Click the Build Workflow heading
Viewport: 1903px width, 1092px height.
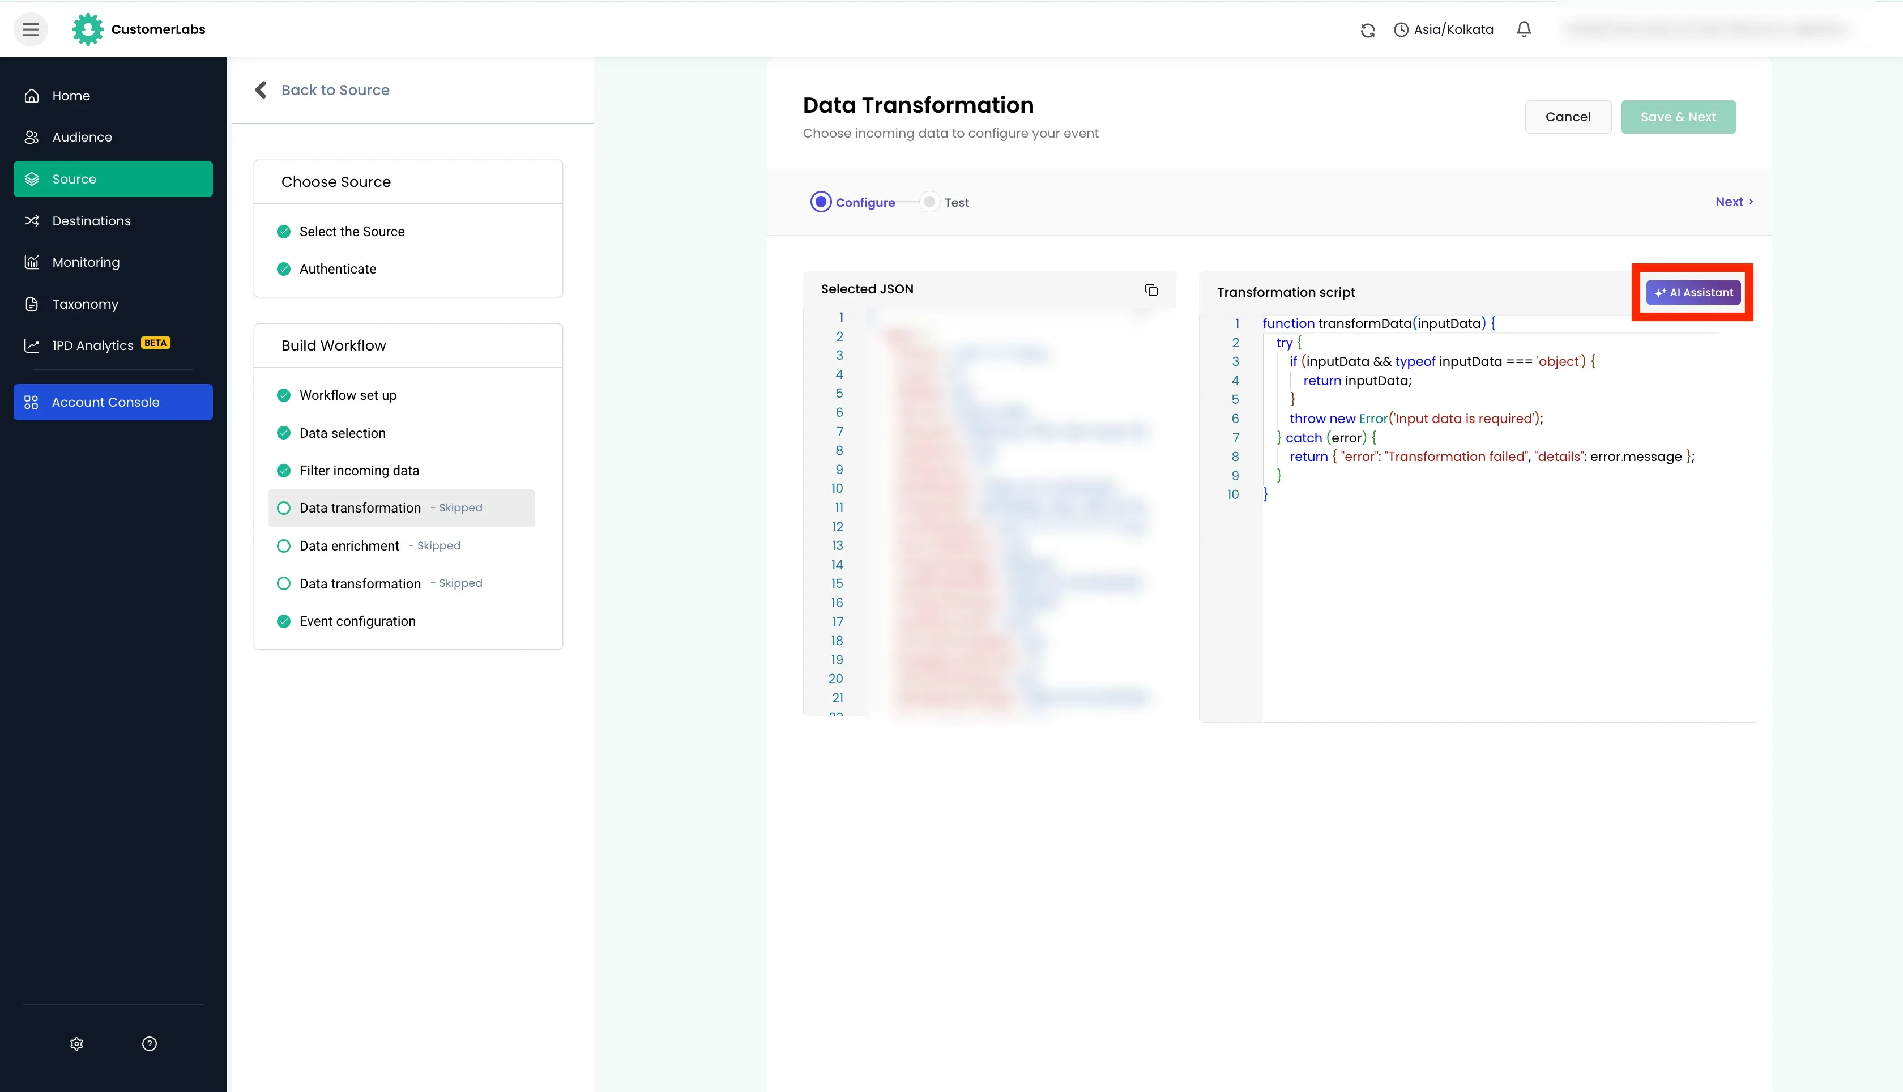pos(334,345)
